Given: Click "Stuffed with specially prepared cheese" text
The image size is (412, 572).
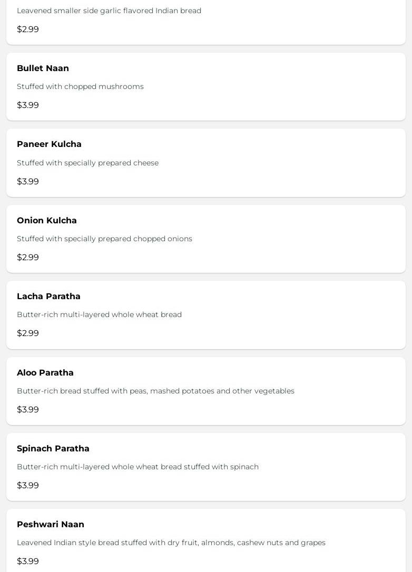Looking at the screenshot, I should (x=87, y=163).
